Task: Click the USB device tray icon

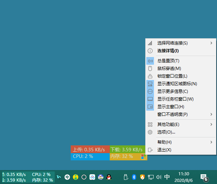Action: [x=125, y=177]
